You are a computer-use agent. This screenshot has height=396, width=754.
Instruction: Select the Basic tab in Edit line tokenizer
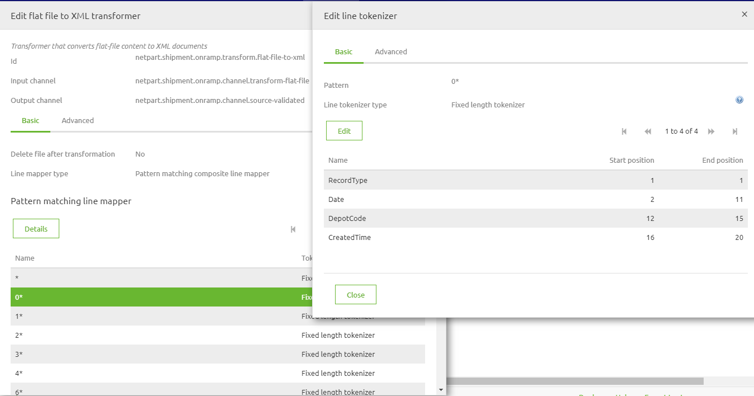click(x=343, y=51)
